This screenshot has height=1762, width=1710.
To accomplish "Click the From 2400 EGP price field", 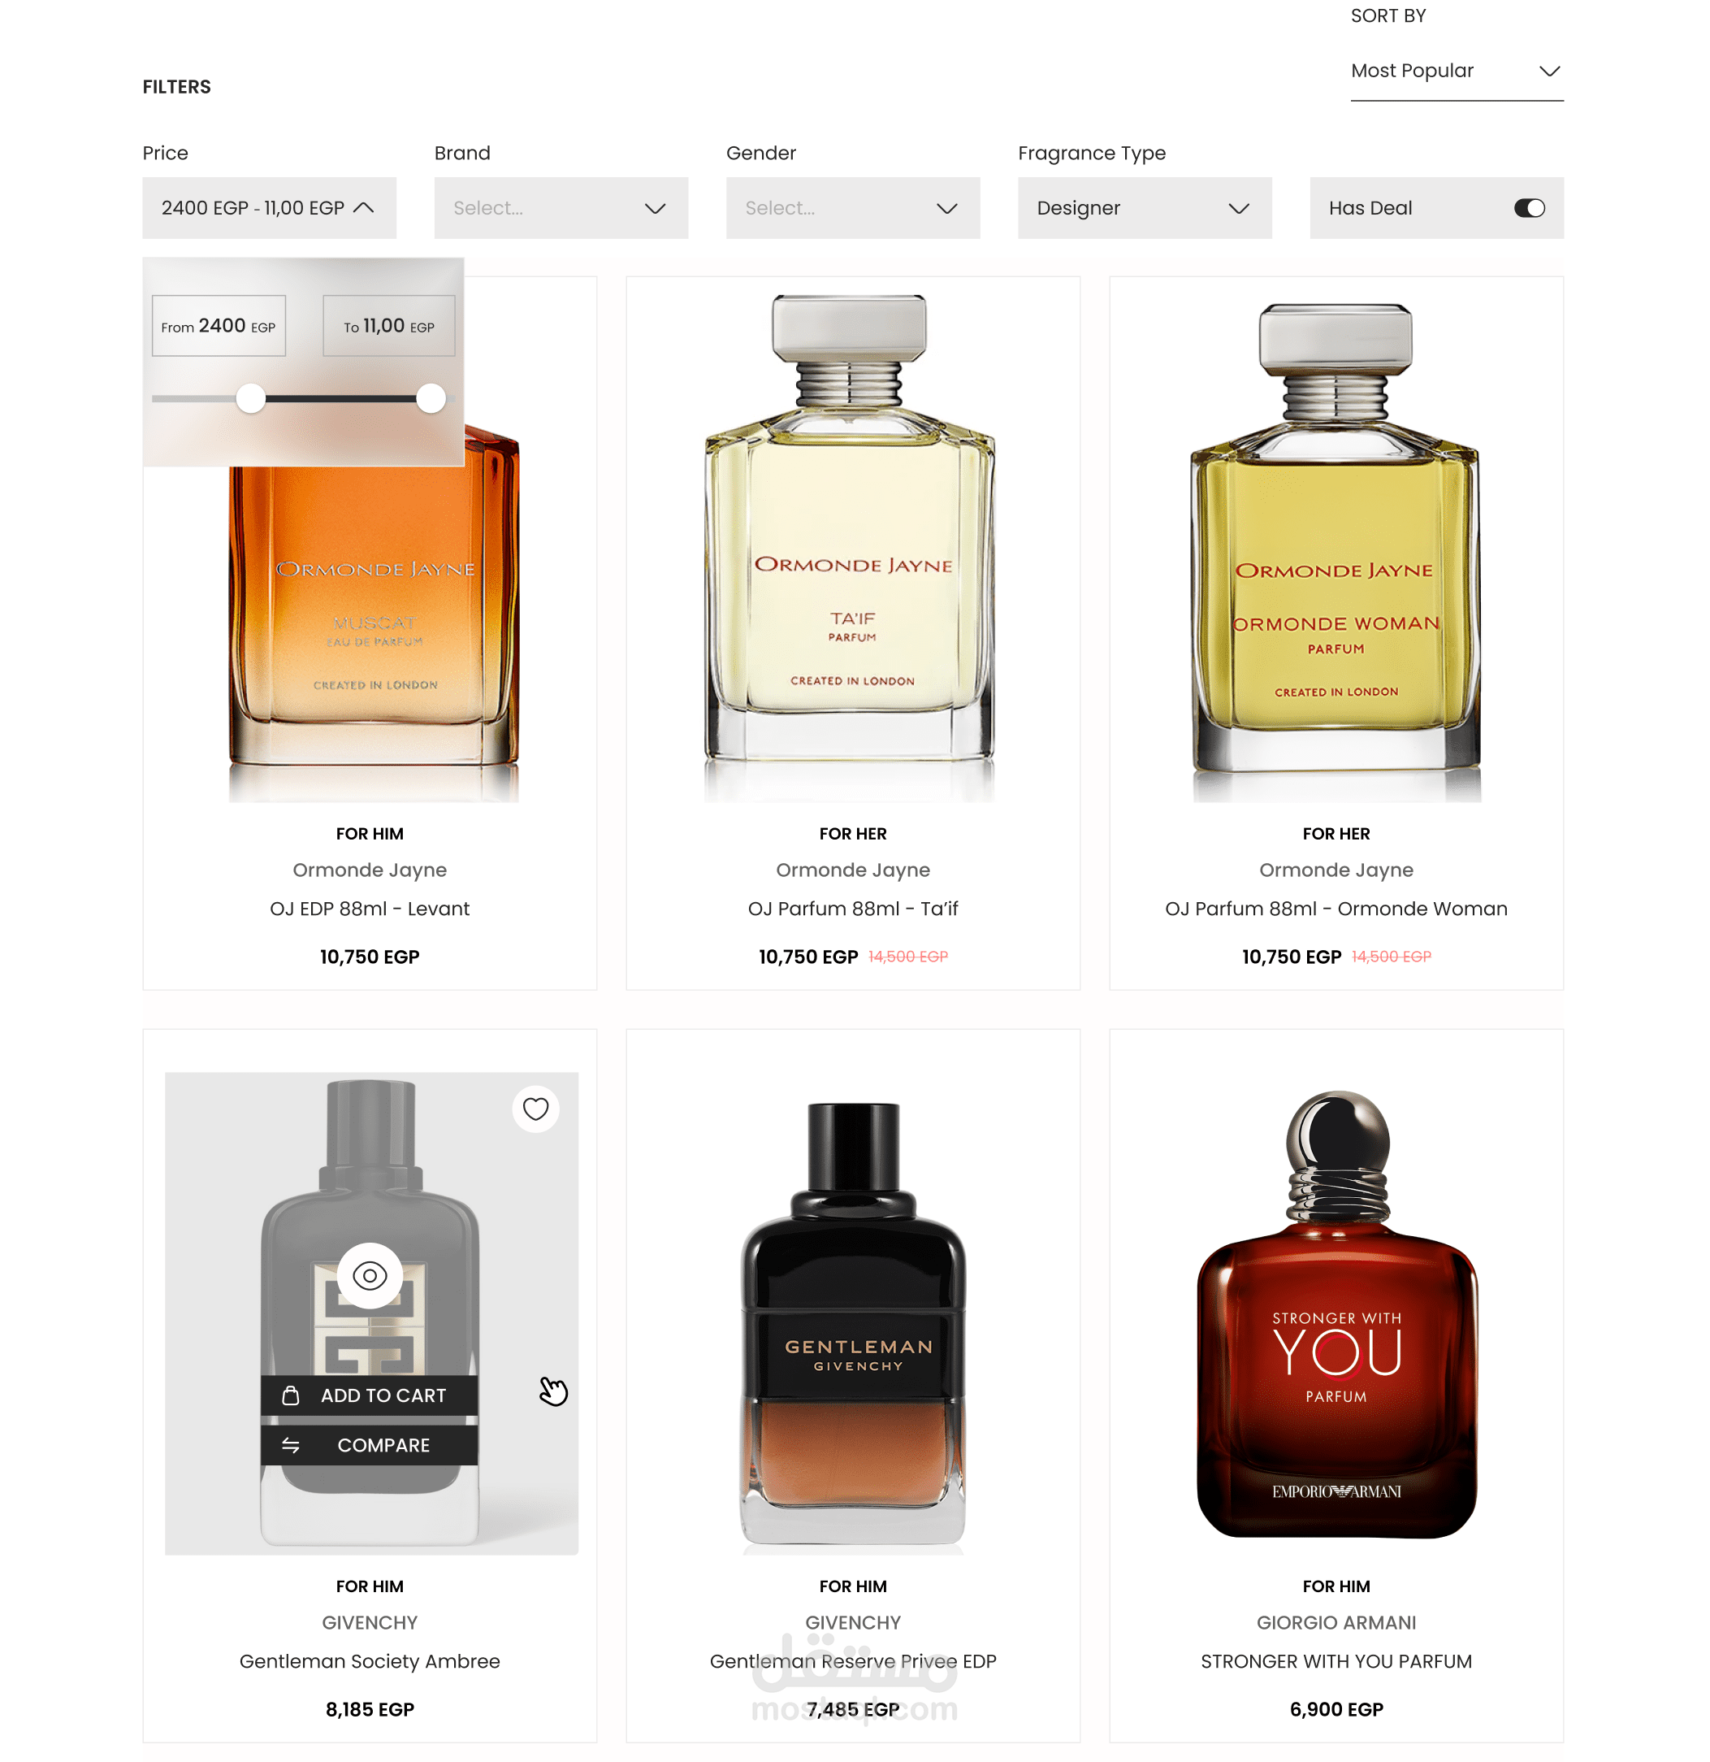I will [219, 325].
